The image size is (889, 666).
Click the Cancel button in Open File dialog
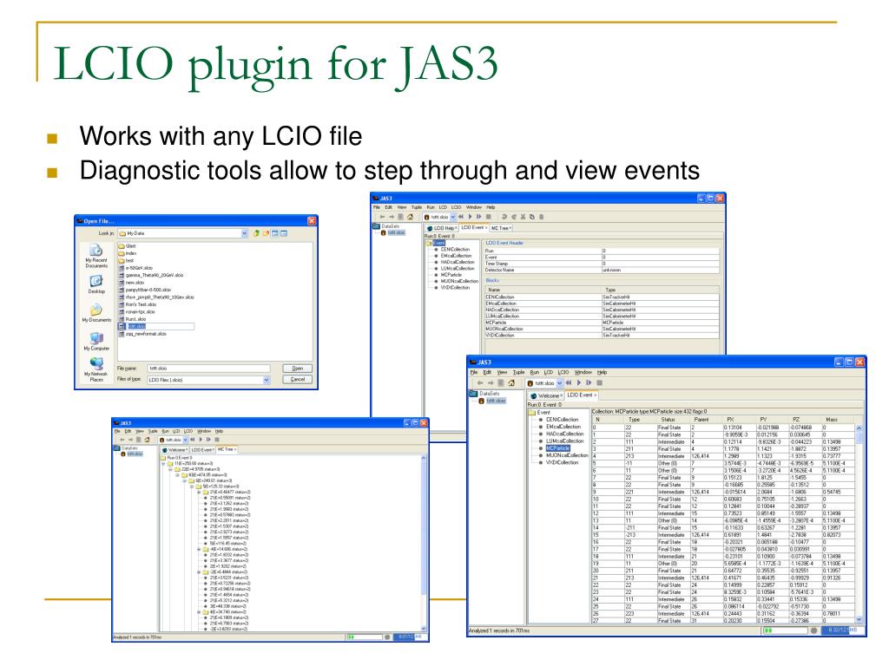(x=297, y=380)
